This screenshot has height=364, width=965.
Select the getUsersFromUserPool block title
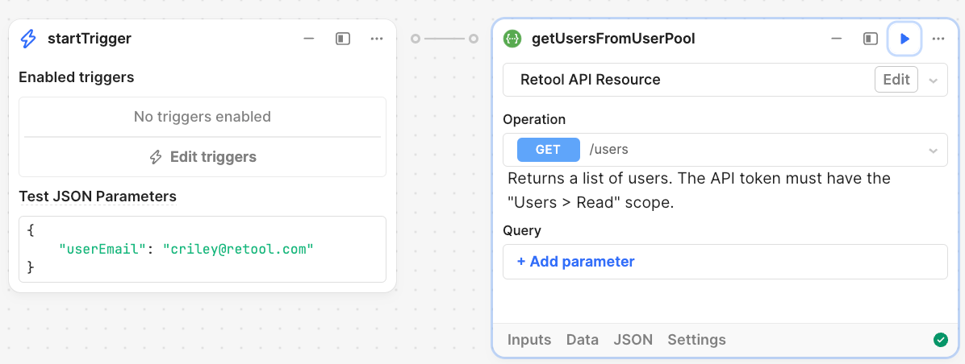click(613, 39)
